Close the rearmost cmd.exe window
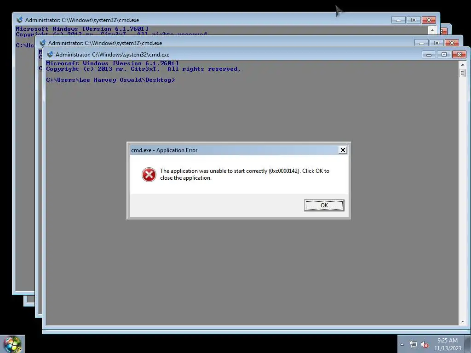471x353 pixels. click(x=429, y=20)
